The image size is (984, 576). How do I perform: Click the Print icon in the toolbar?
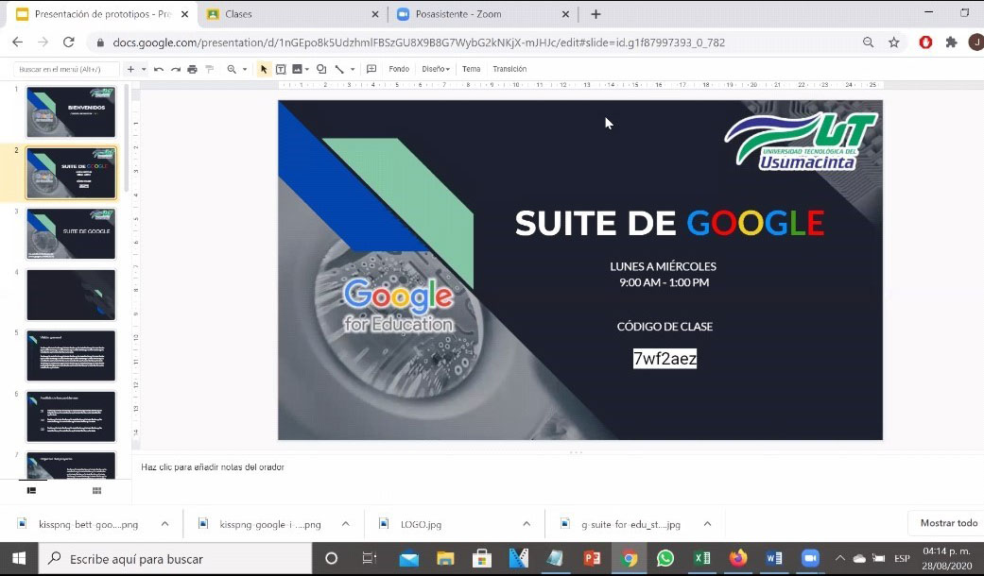(x=193, y=69)
